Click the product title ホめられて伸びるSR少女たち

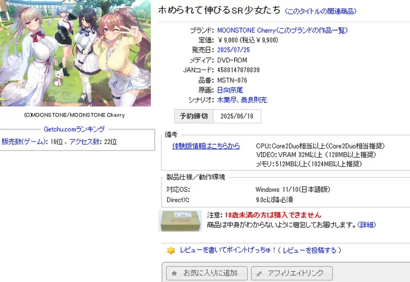[x=219, y=10]
